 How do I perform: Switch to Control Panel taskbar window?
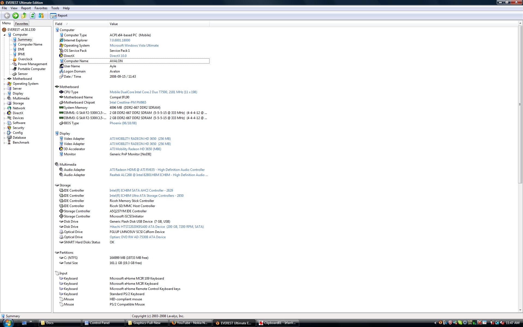point(104,323)
